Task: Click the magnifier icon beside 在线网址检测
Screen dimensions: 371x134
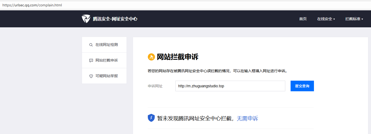Action: tap(91, 45)
